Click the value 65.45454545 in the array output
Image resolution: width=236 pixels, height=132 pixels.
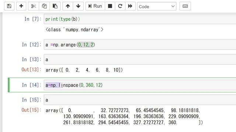[x=150, y=110]
